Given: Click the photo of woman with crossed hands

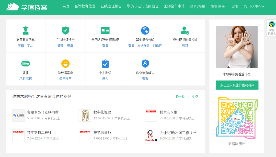Looking at the screenshot, I should [x=237, y=47].
